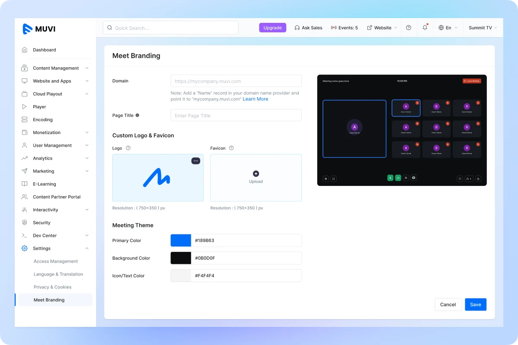Click the notification bell icon
This screenshot has height=345, width=518.
click(x=425, y=28)
